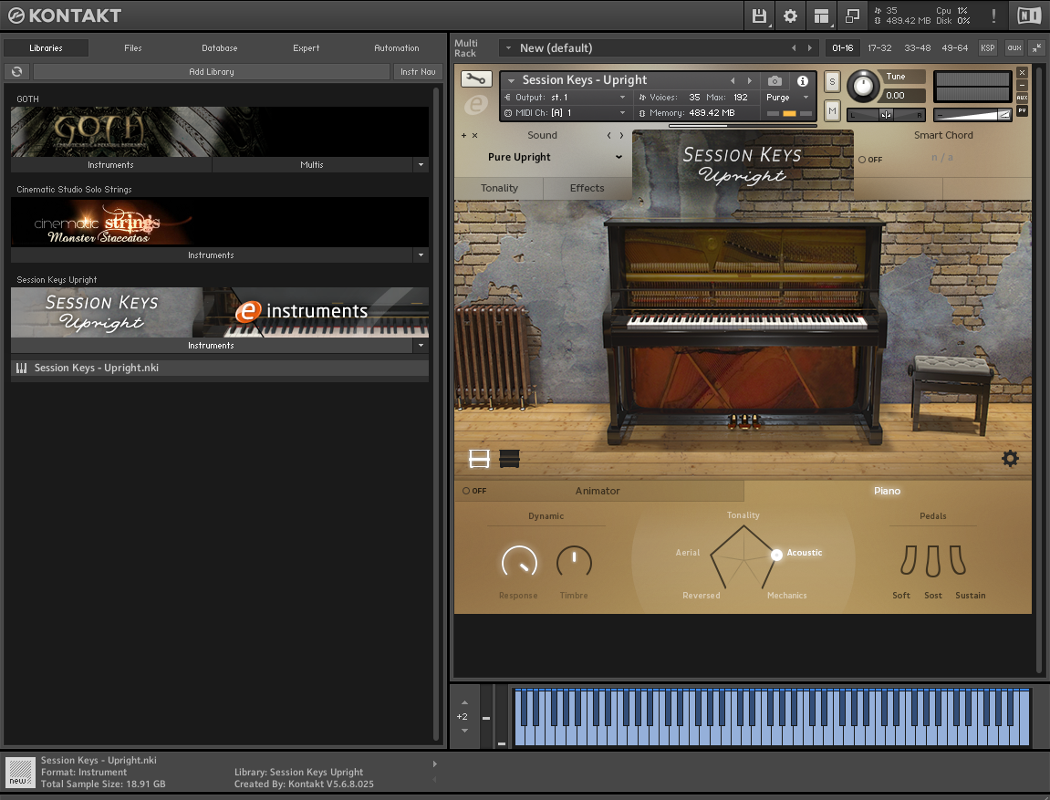Viewport: 1050px width, 800px height.
Task: Minimize the rack view icon
Action: point(1036,48)
